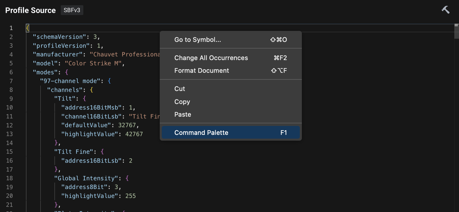Click the "address16BitMsb" key

coord(91,107)
